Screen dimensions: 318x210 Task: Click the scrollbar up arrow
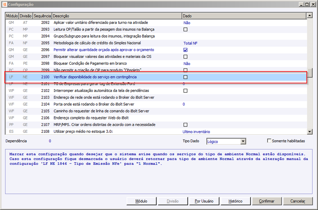(310, 15)
